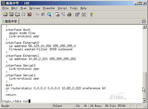Select the 南苑中学 session tab
Image resolution: width=148 pixels, height=109 pixels.
[x=10, y=21]
